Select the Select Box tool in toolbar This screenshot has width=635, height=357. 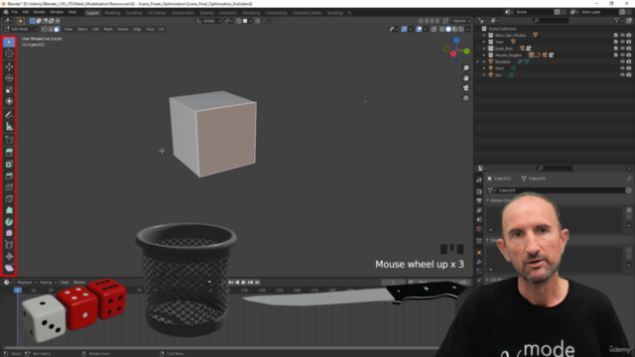click(9, 42)
